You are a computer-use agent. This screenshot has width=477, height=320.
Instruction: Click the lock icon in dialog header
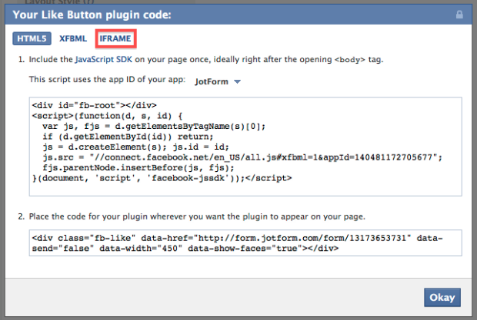(459, 15)
